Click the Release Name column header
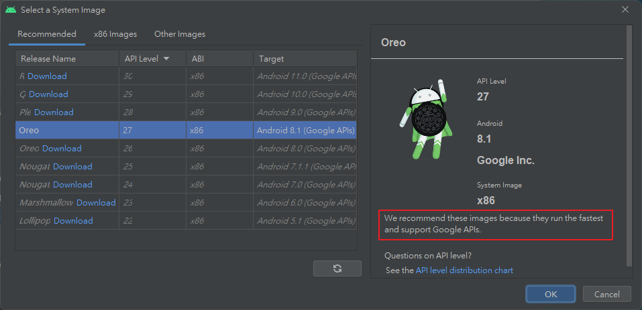 click(x=67, y=59)
